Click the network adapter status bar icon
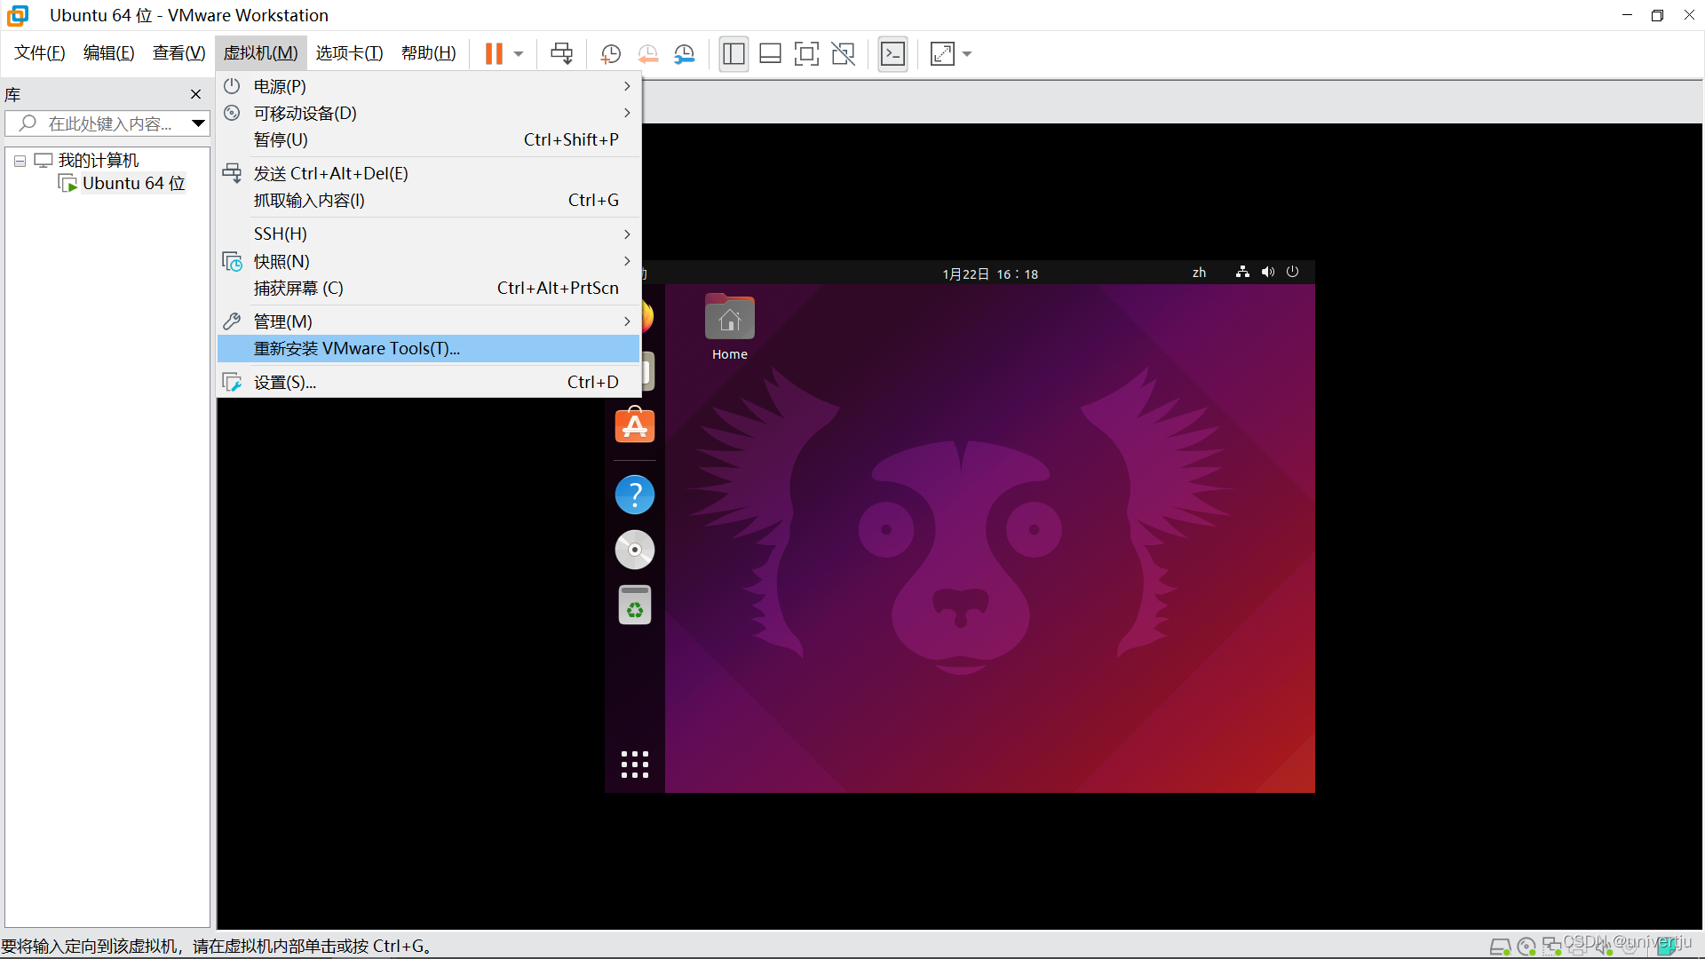The image size is (1705, 959). point(1552,947)
